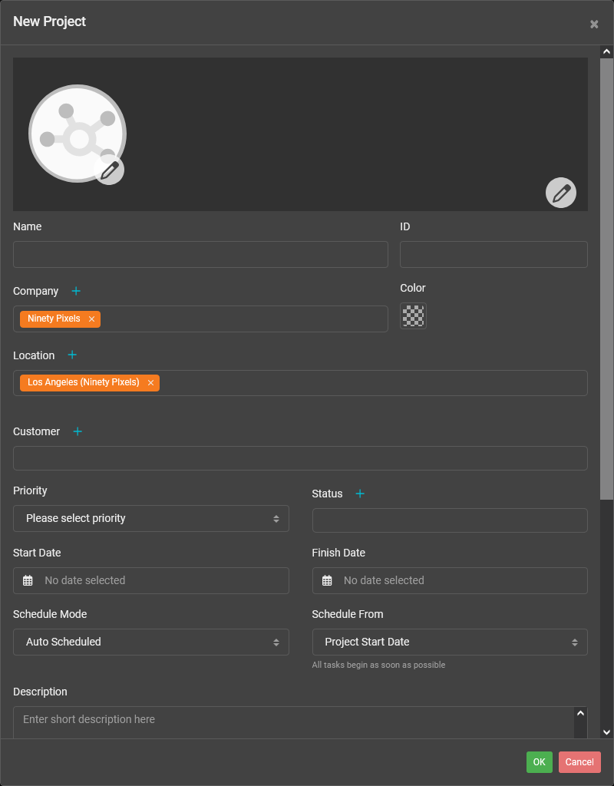Click the ID input field
This screenshot has width=614, height=786.
click(494, 254)
